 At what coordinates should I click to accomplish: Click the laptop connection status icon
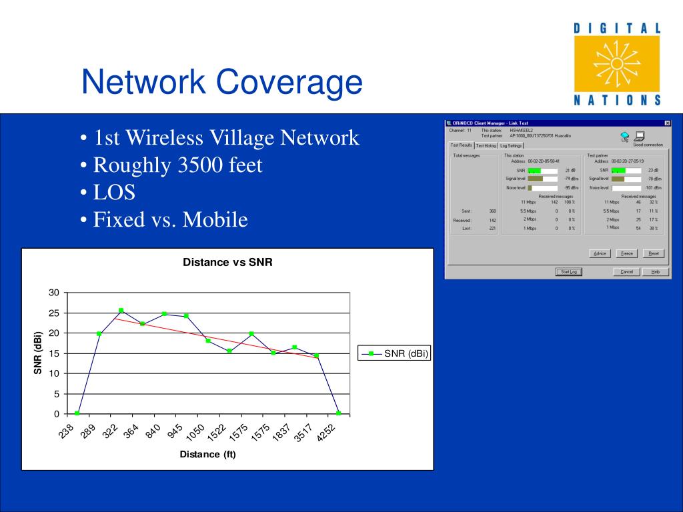pyautogui.click(x=639, y=136)
